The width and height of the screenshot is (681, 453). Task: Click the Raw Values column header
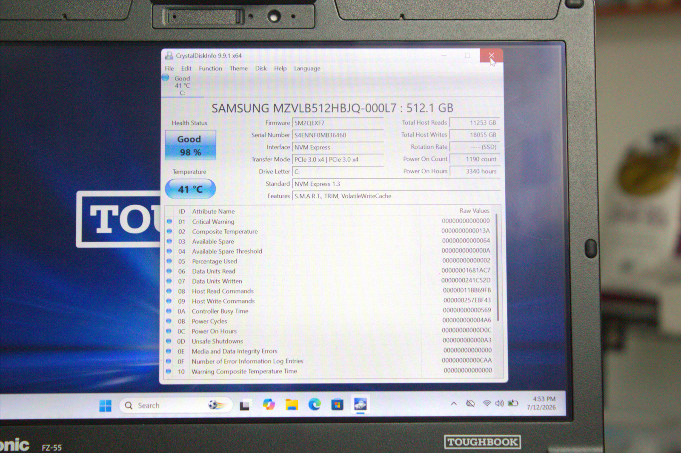(x=474, y=211)
